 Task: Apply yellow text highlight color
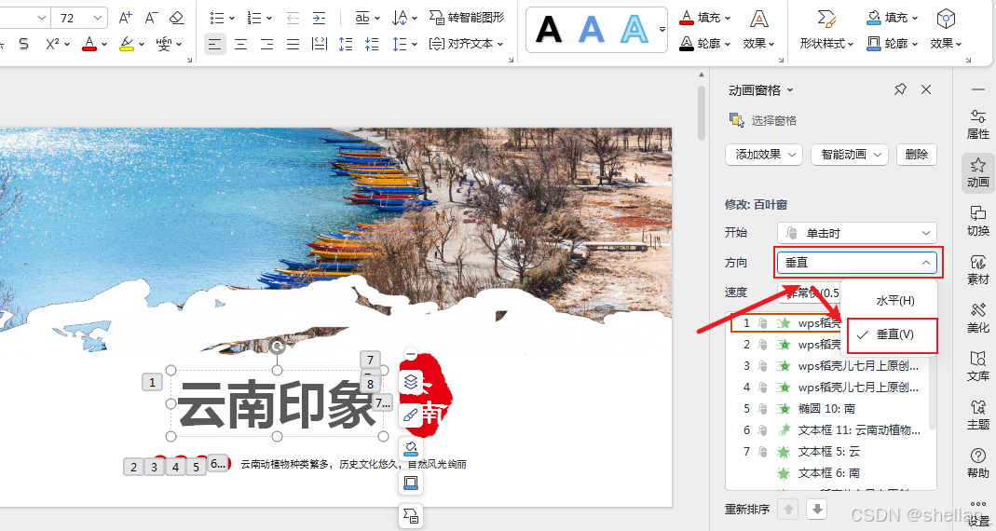(127, 44)
